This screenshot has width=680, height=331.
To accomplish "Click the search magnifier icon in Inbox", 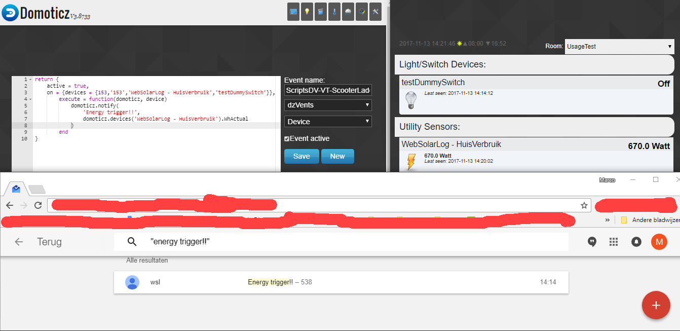I will pos(132,242).
